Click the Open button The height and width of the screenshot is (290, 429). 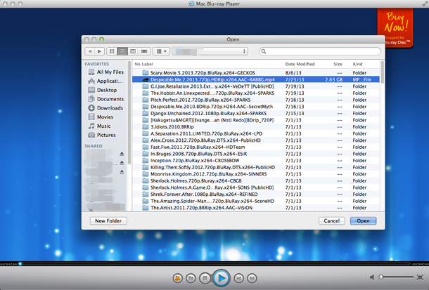364,220
